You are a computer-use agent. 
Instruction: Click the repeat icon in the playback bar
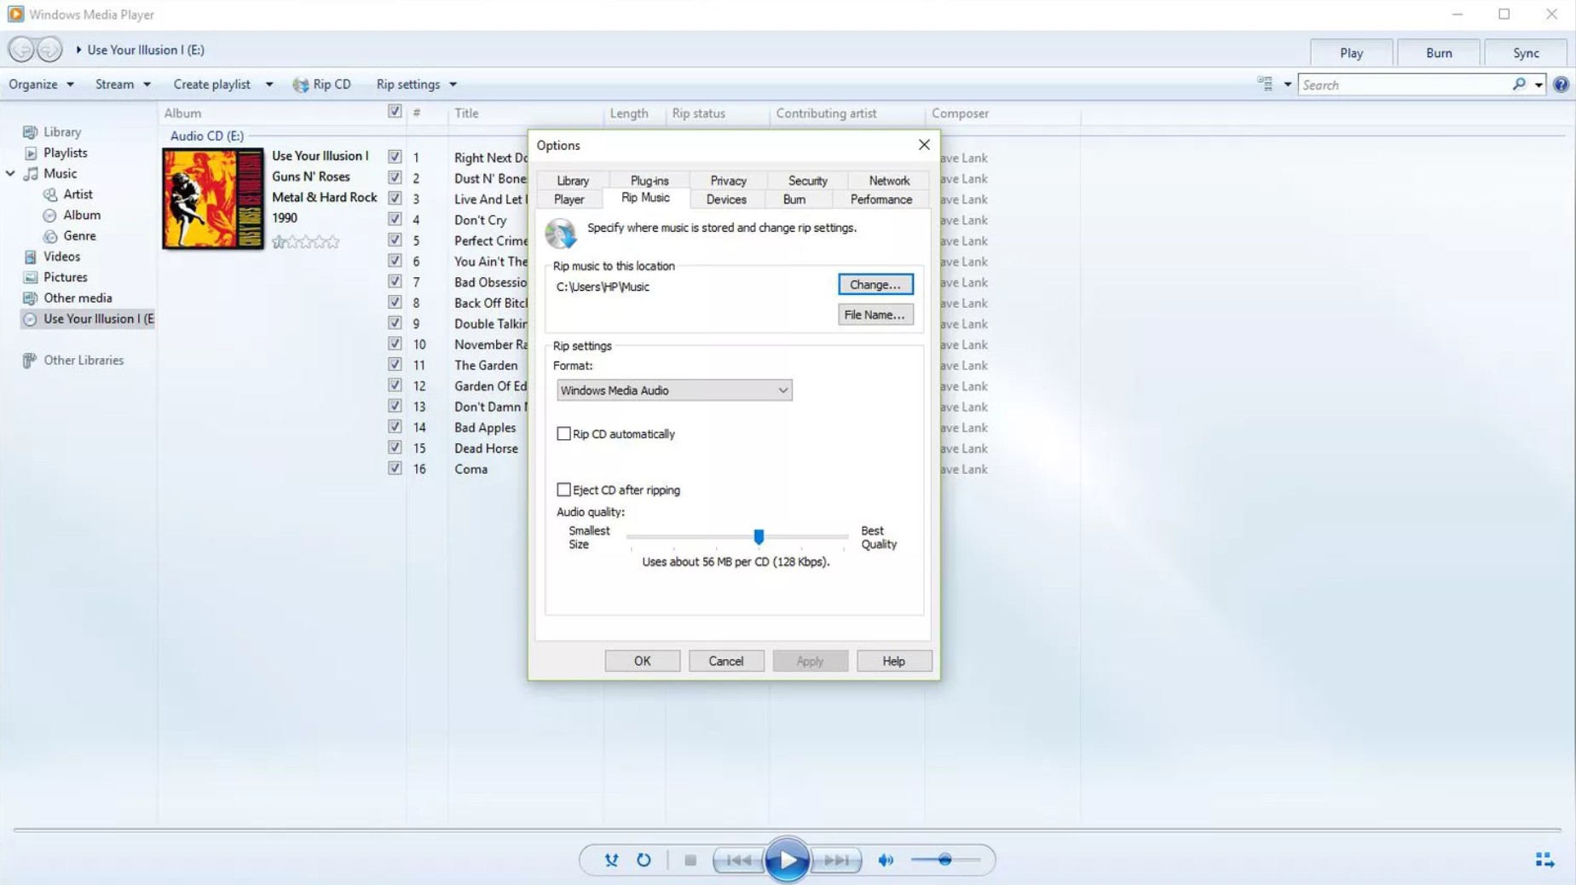tap(644, 859)
